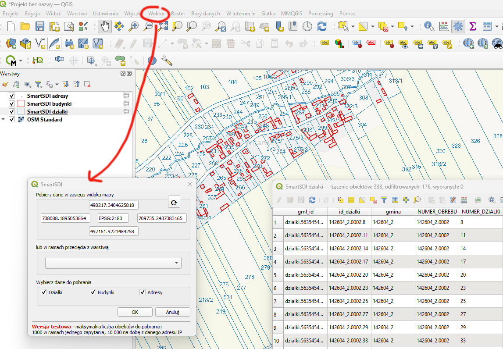Open the Select by Value dropdown arrow

pos(372,26)
